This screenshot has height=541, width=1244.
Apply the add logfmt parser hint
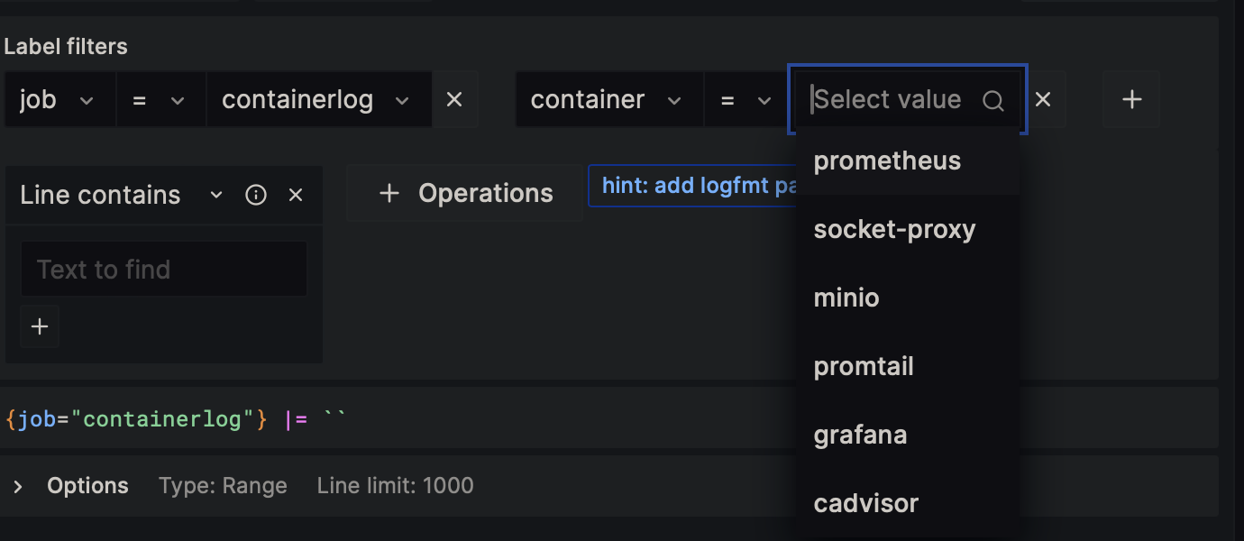coord(691,186)
